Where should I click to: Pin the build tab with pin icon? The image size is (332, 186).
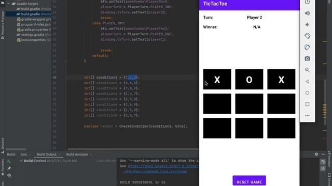[9, 168]
